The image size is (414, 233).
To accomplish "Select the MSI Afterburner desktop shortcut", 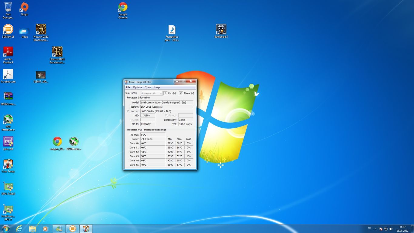I will [x=8, y=120].
